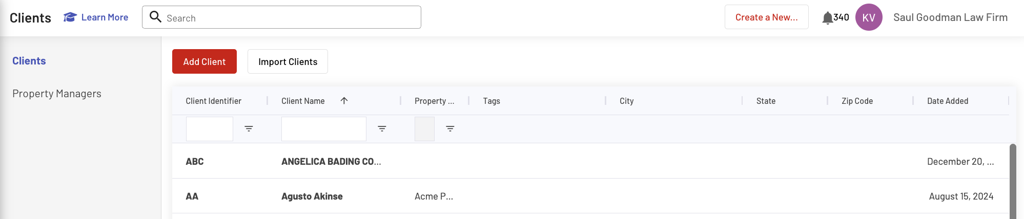
Task: Click the Import Clients button
Action: pos(288,61)
